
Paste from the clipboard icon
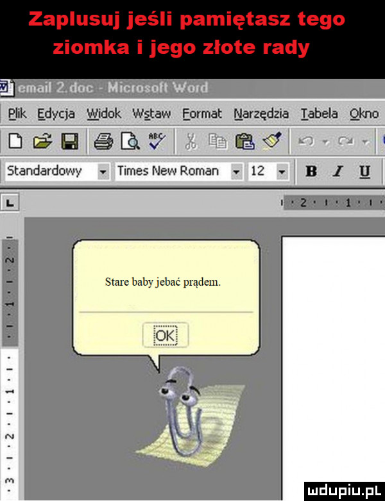(245, 142)
